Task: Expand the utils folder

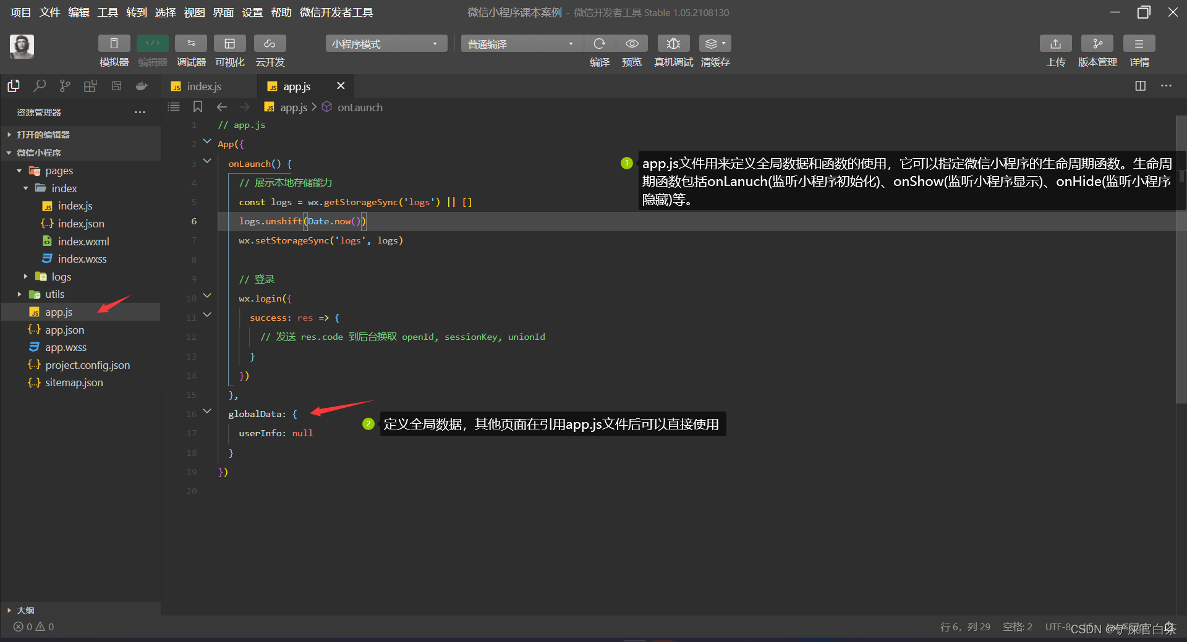Action: 80,294
